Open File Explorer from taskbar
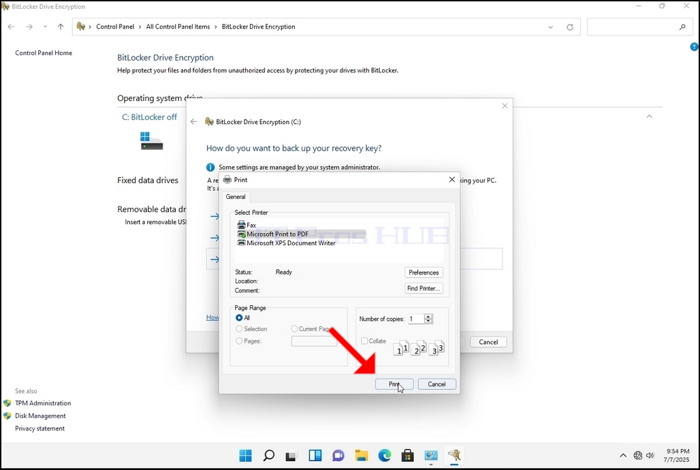The width and height of the screenshot is (700, 470). click(362, 455)
